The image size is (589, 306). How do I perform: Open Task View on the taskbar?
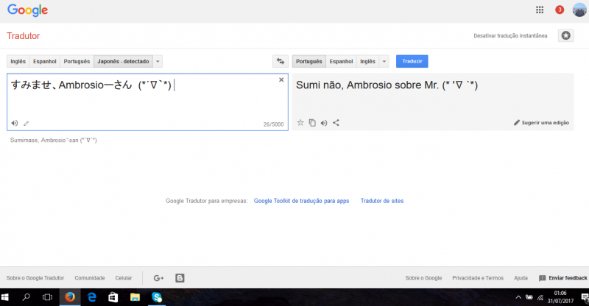coord(47,297)
